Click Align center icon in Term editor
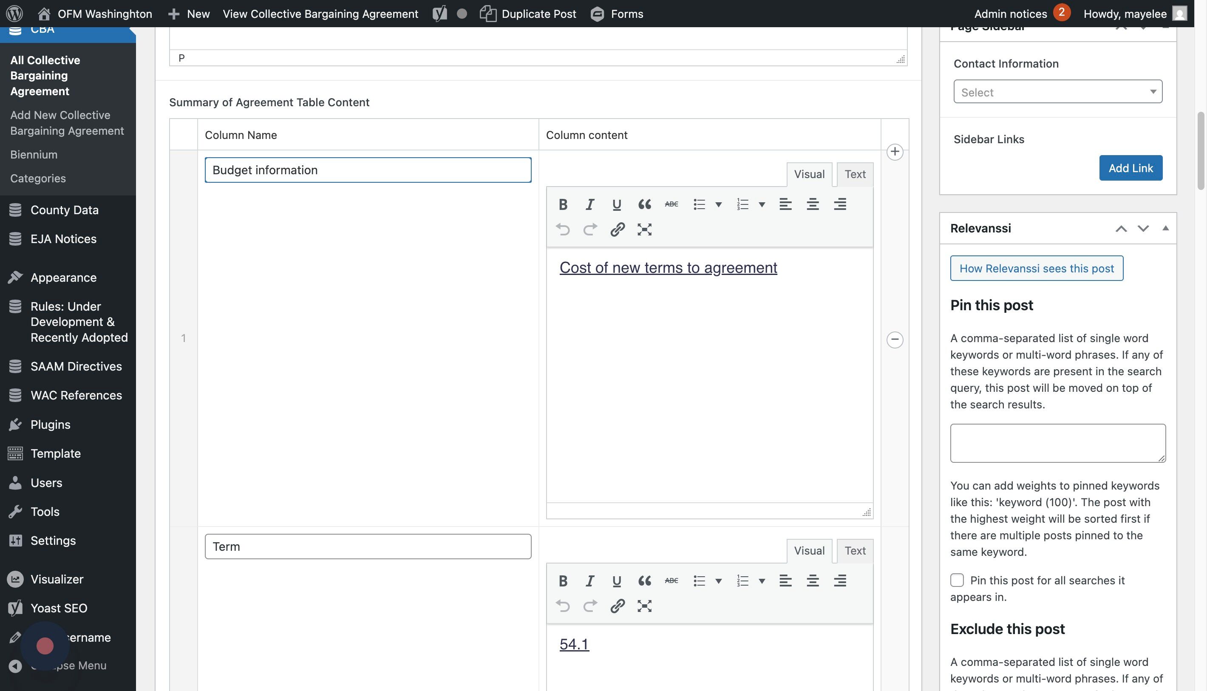 pos(812,581)
